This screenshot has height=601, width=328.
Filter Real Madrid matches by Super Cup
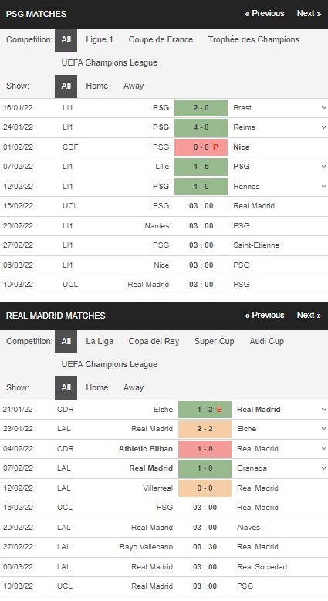(x=214, y=341)
